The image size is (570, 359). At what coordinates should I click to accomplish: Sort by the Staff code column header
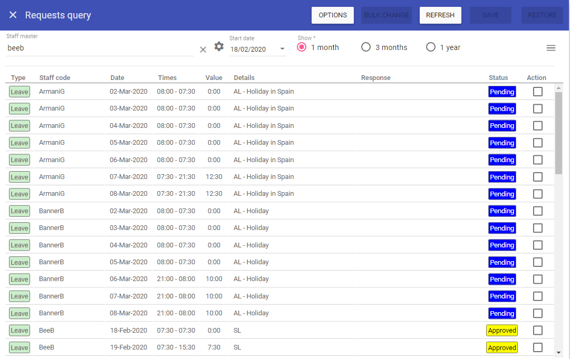tap(54, 78)
